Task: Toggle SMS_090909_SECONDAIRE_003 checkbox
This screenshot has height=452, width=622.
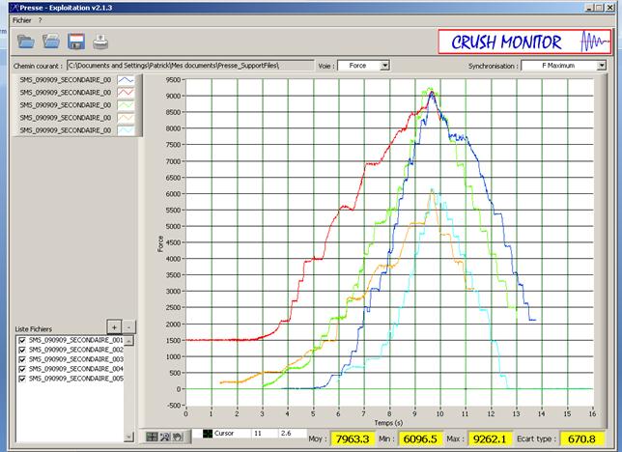Action: [22, 359]
